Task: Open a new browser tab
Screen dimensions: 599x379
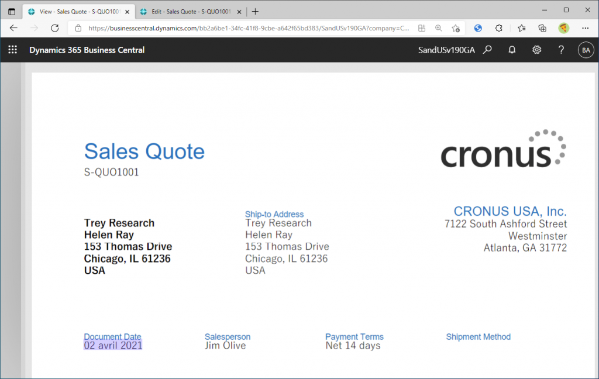Action: point(255,12)
